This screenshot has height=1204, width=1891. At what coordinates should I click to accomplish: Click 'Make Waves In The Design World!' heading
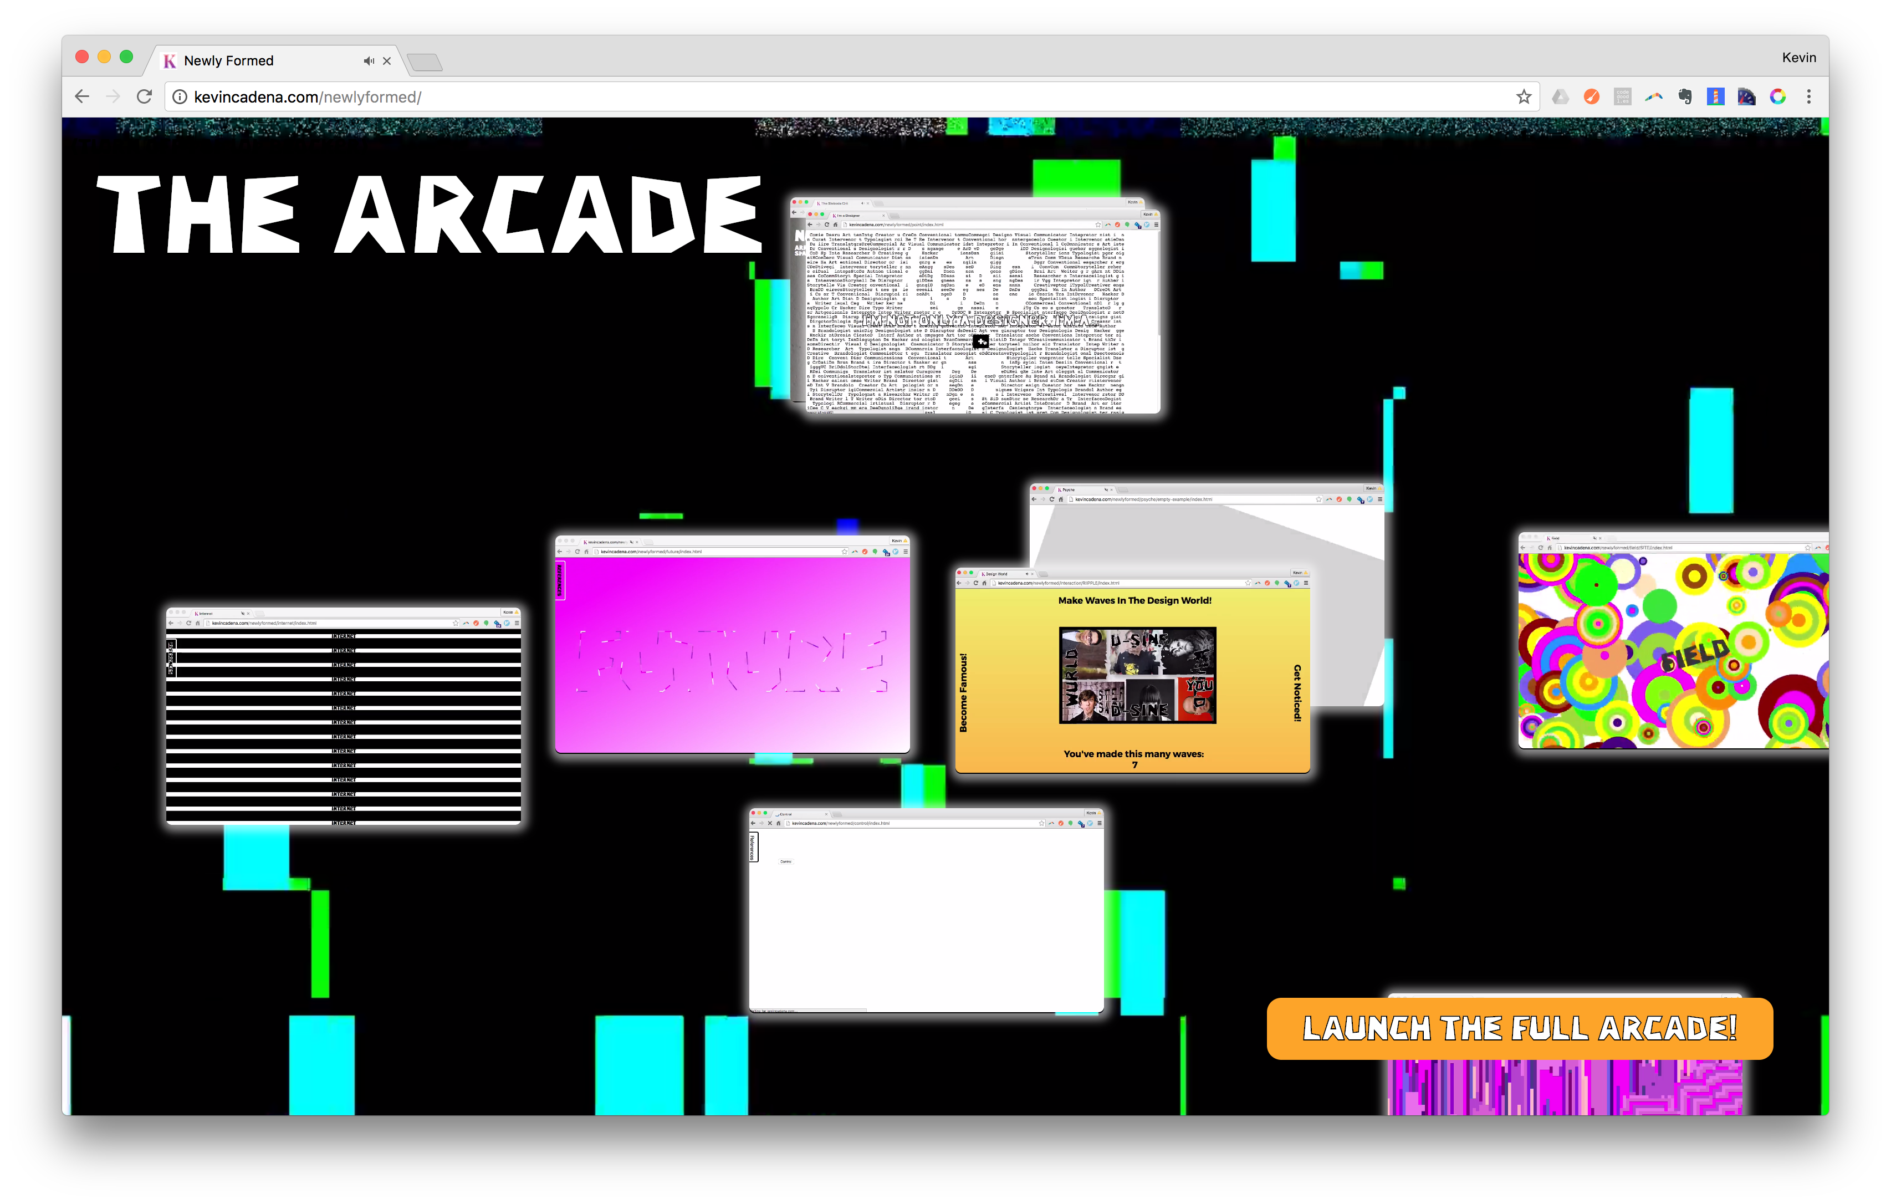[x=1134, y=600]
